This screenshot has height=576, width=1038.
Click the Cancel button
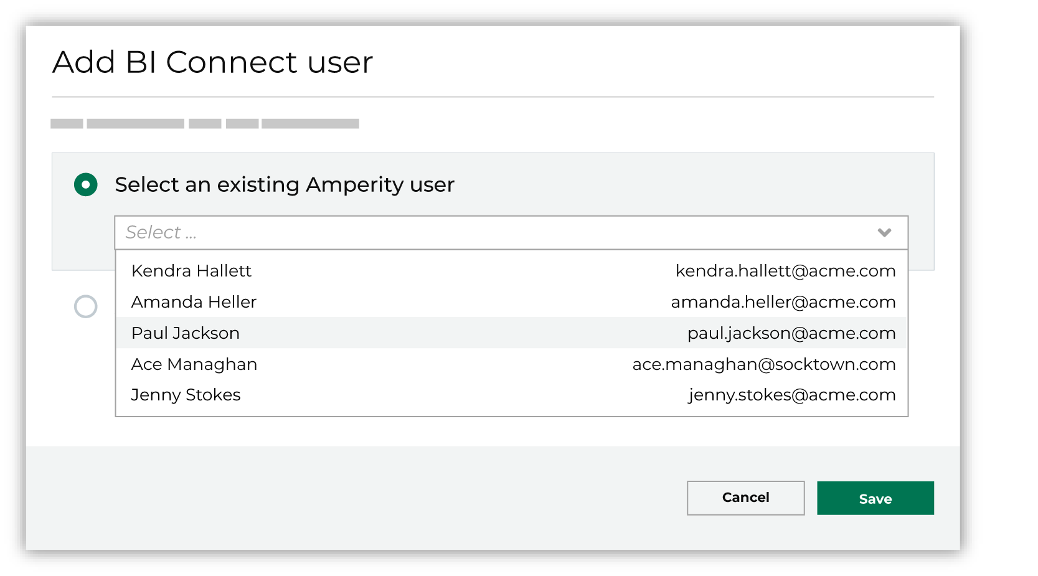click(x=746, y=498)
